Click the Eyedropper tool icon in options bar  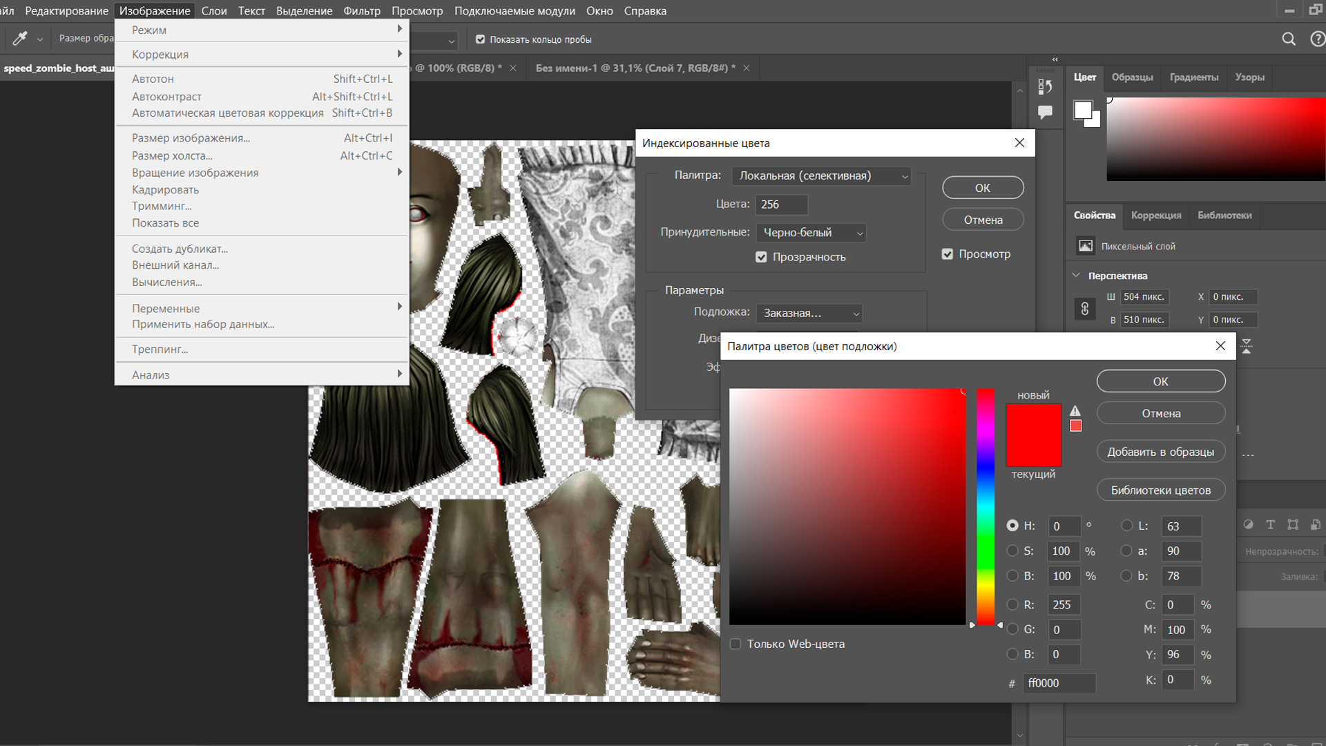coord(20,39)
